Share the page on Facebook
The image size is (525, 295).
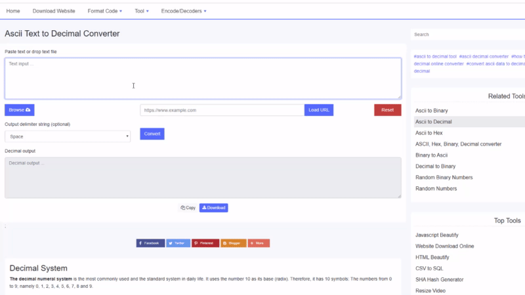pyautogui.click(x=150, y=243)
